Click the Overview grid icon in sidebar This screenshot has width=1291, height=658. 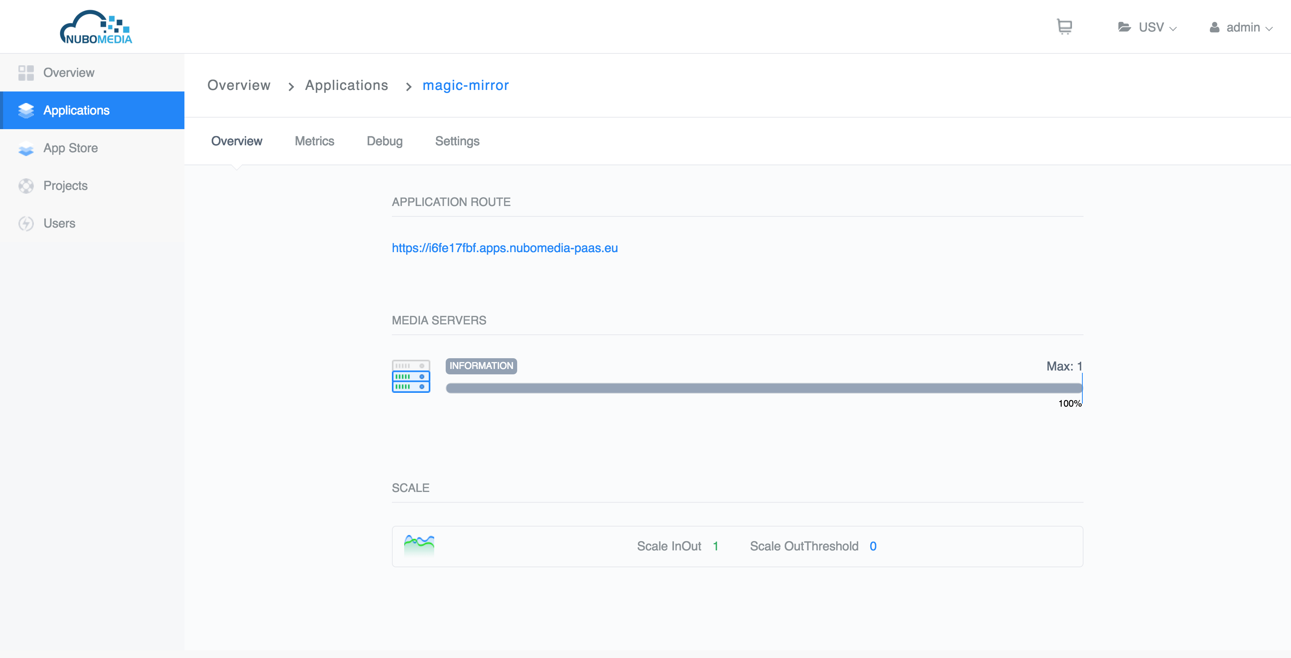point(26,73)
